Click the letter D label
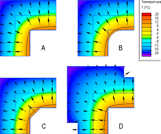 click(121, 126)
